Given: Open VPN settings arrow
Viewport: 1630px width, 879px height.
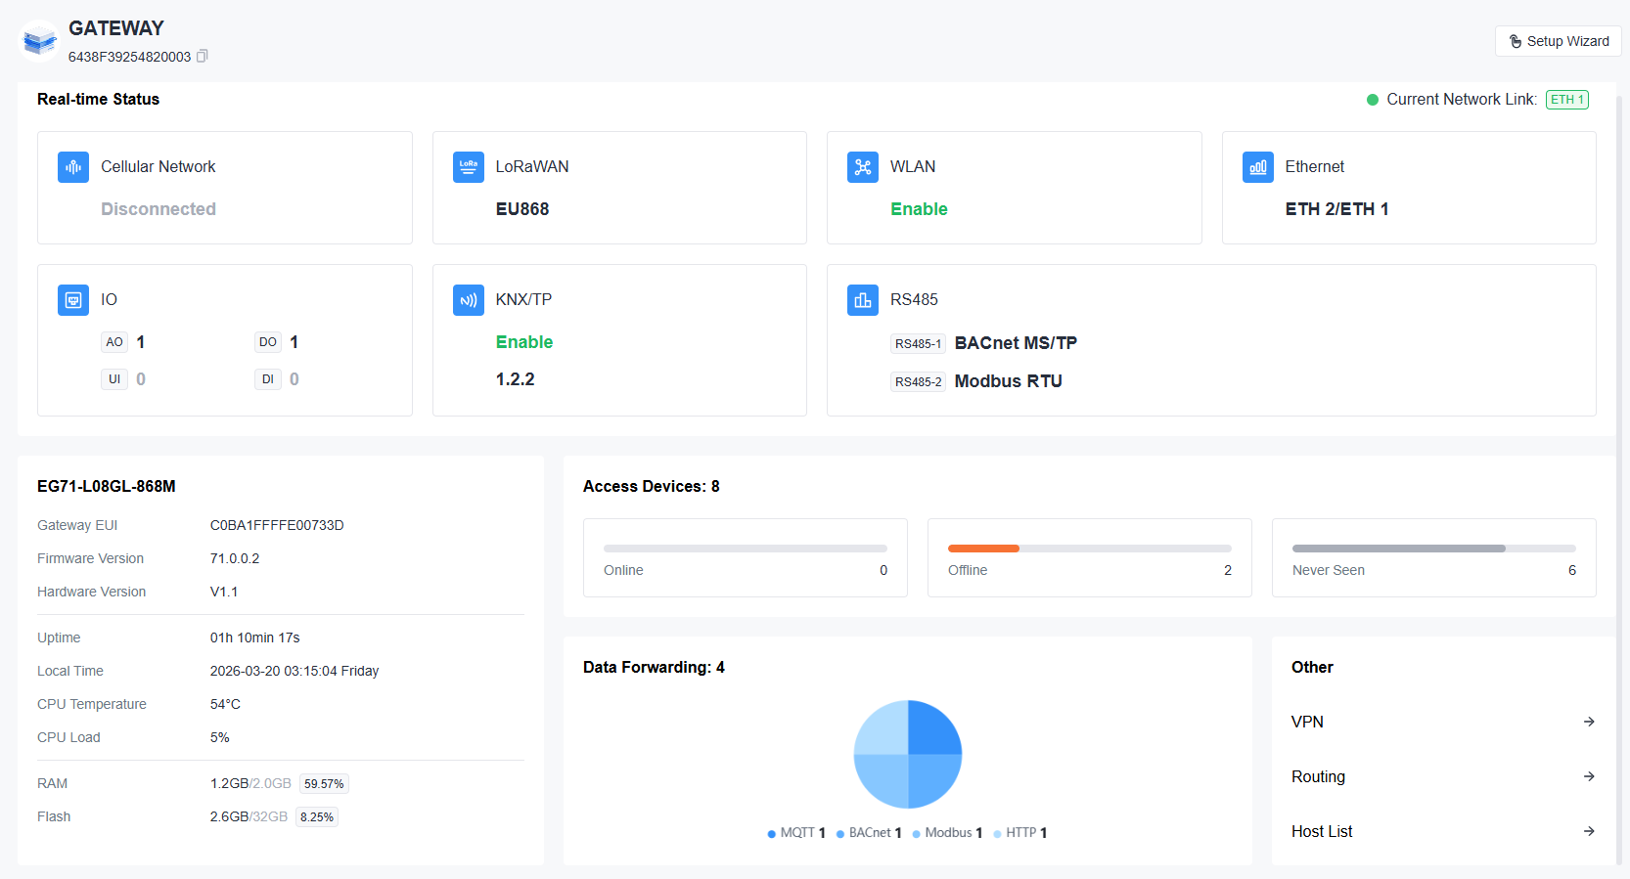Looking at the screenshot, I should 1589,722.
